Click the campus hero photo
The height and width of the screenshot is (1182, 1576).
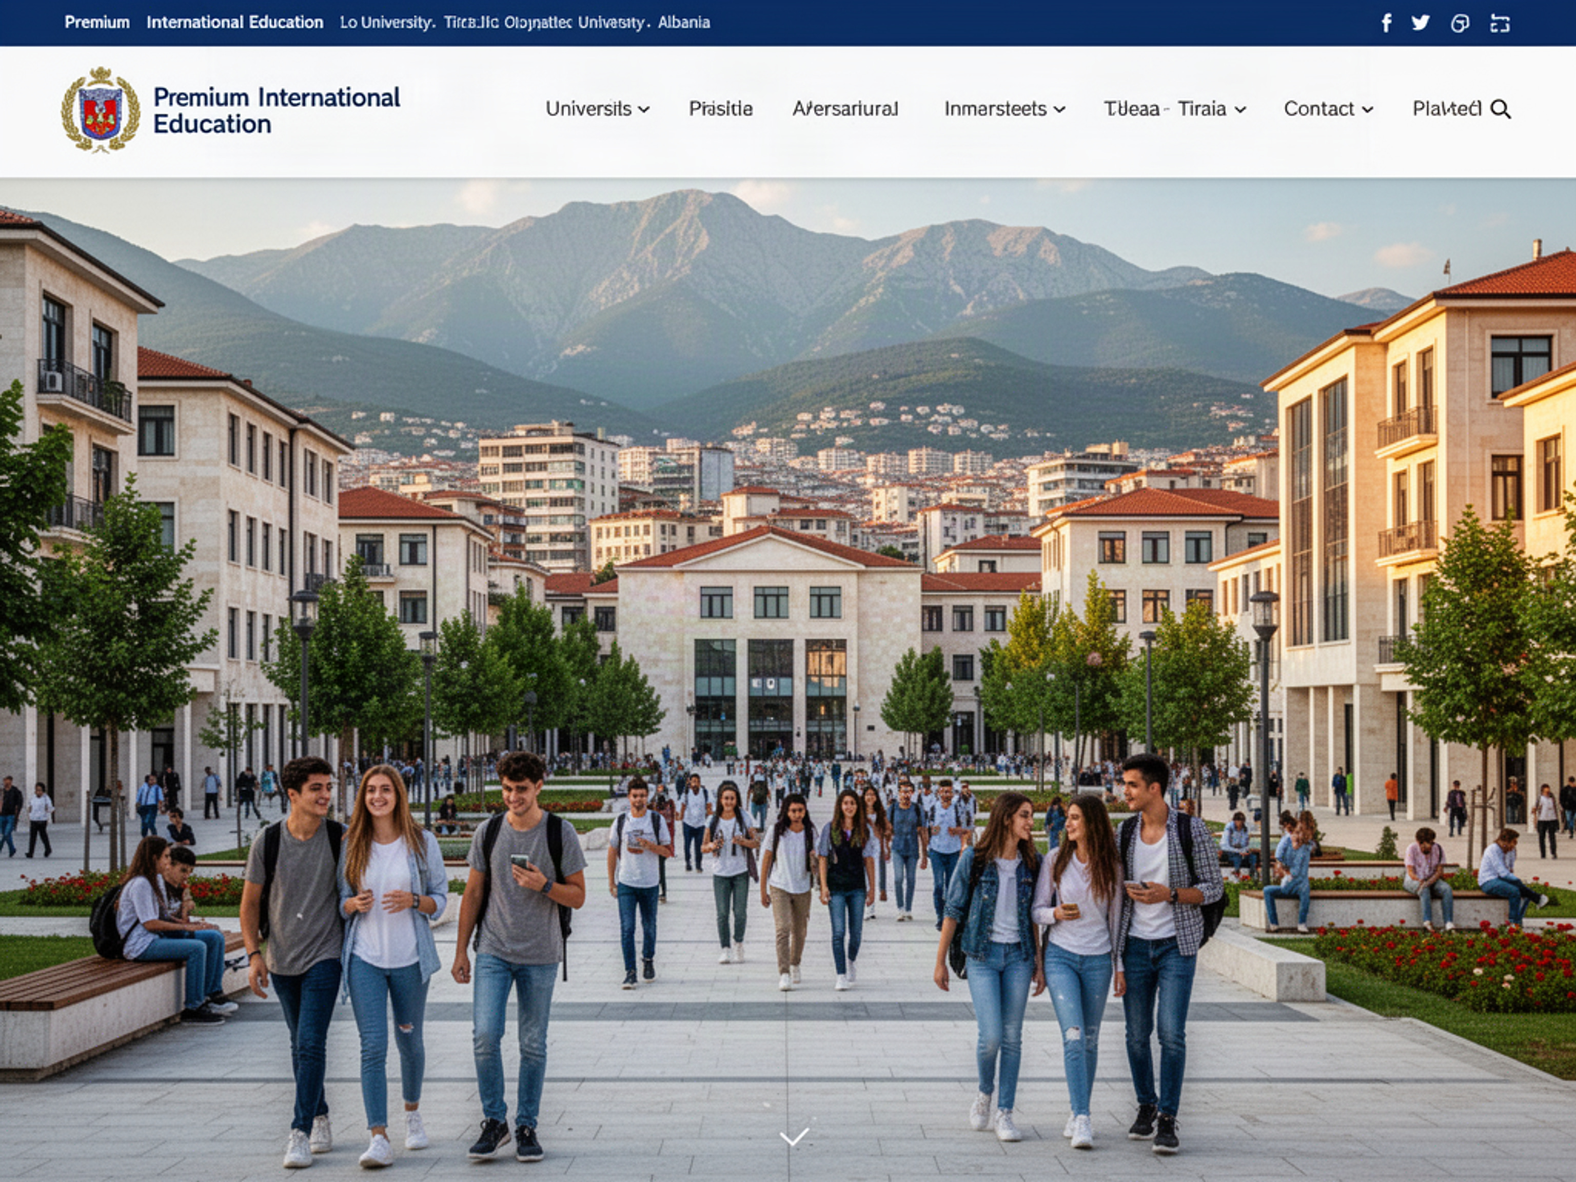[788, 679]
